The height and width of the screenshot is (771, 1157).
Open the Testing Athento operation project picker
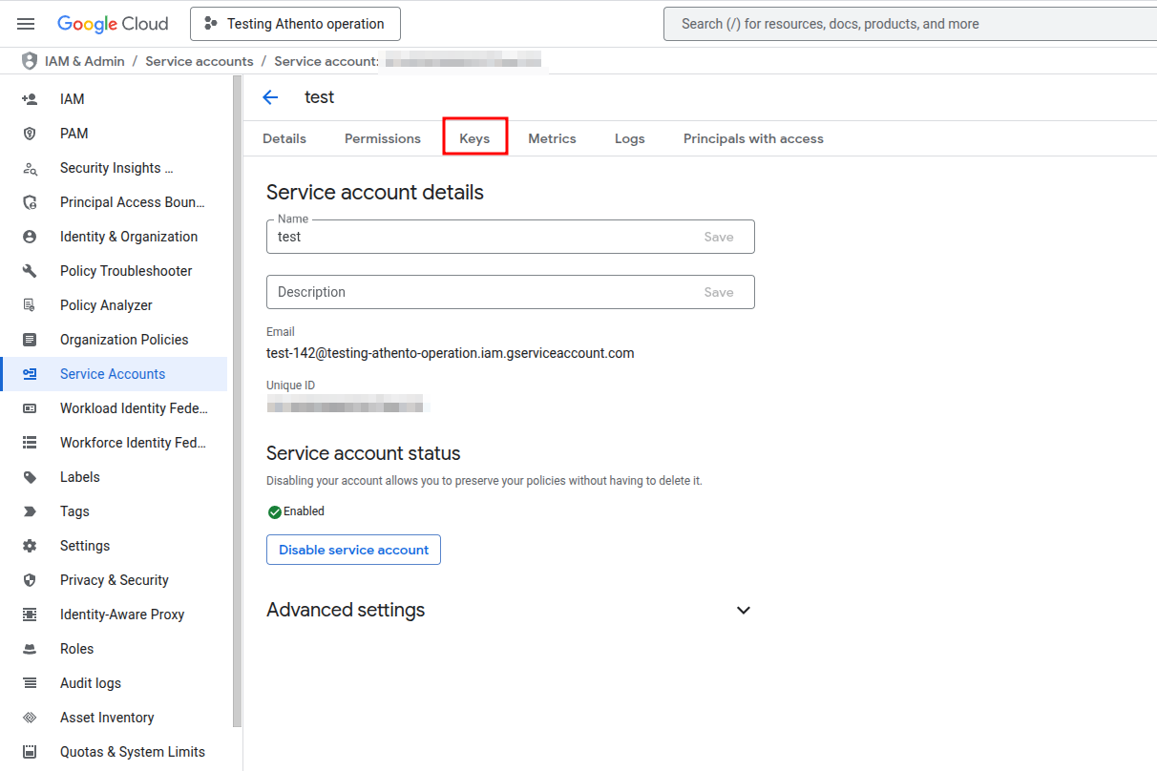(295, 24)
